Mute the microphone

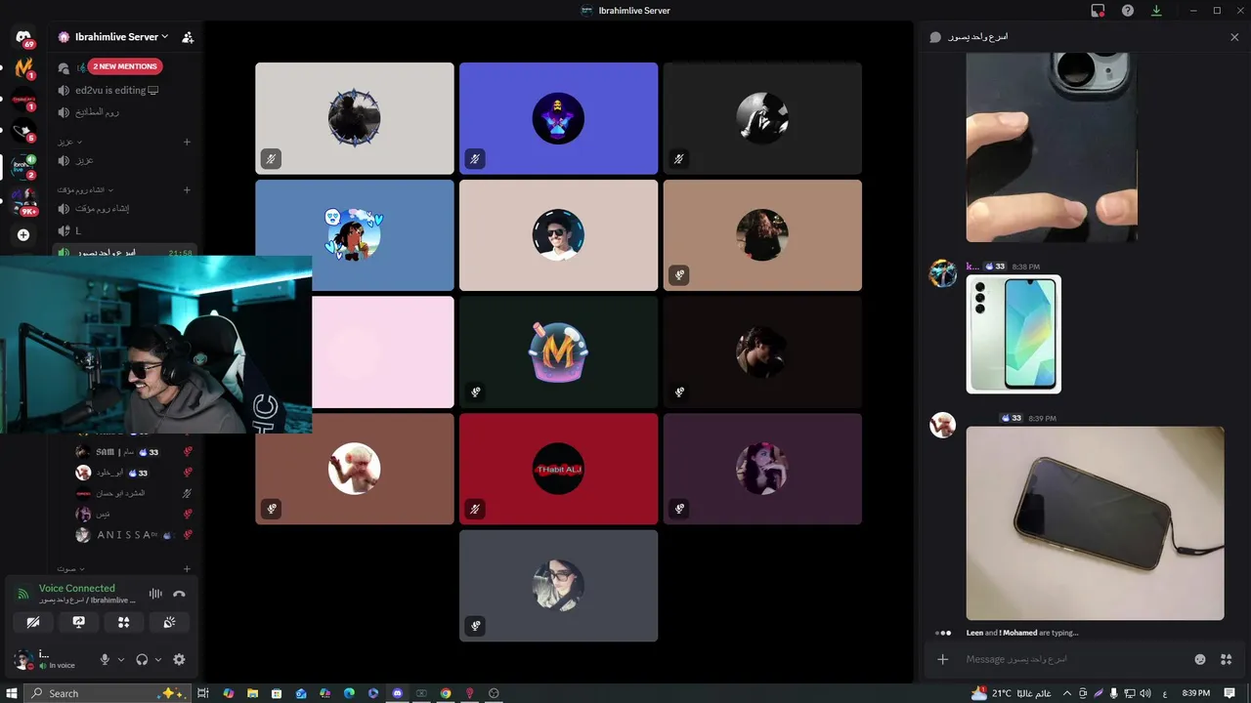pyautogui.click(x=105, y=659)
